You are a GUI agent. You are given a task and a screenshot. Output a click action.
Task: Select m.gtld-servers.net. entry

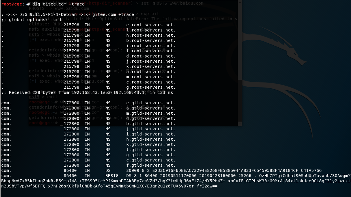click(151, 113)
